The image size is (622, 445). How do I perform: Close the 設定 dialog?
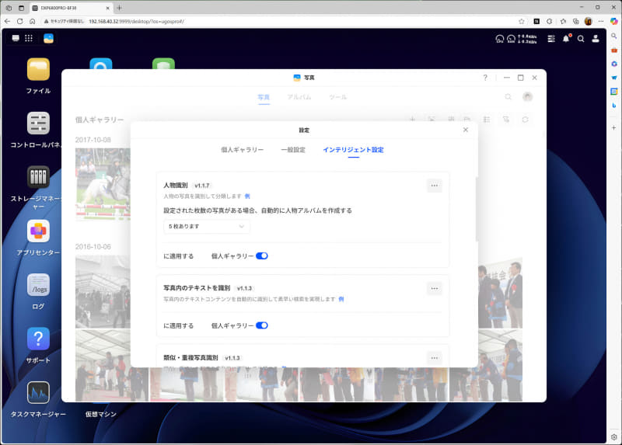[466, 130]
